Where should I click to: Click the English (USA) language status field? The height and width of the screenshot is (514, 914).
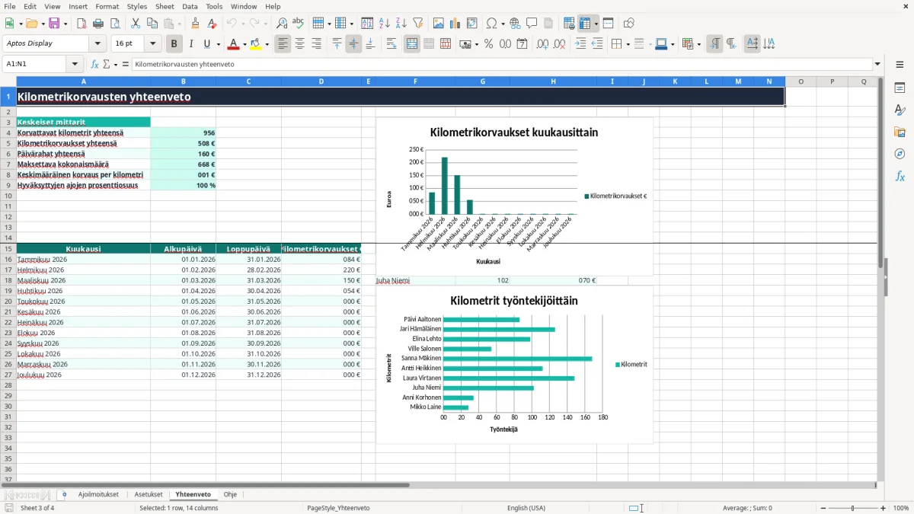(x=526, y=508)
